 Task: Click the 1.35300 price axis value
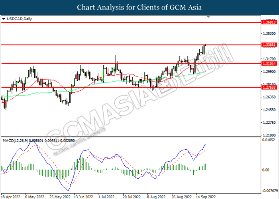[269, 33]
